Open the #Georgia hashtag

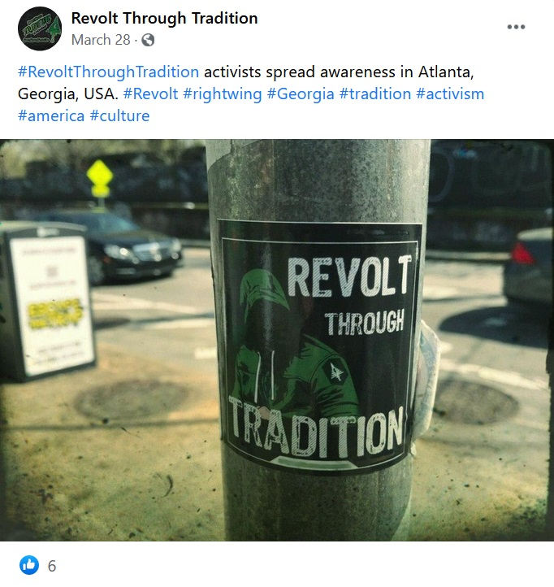[x=301, y=94]
